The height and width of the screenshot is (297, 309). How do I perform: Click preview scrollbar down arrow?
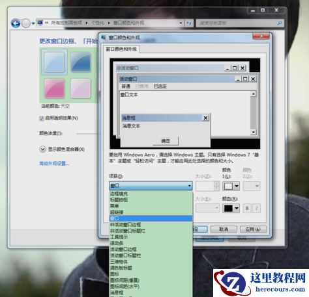(x=253, y=132)
